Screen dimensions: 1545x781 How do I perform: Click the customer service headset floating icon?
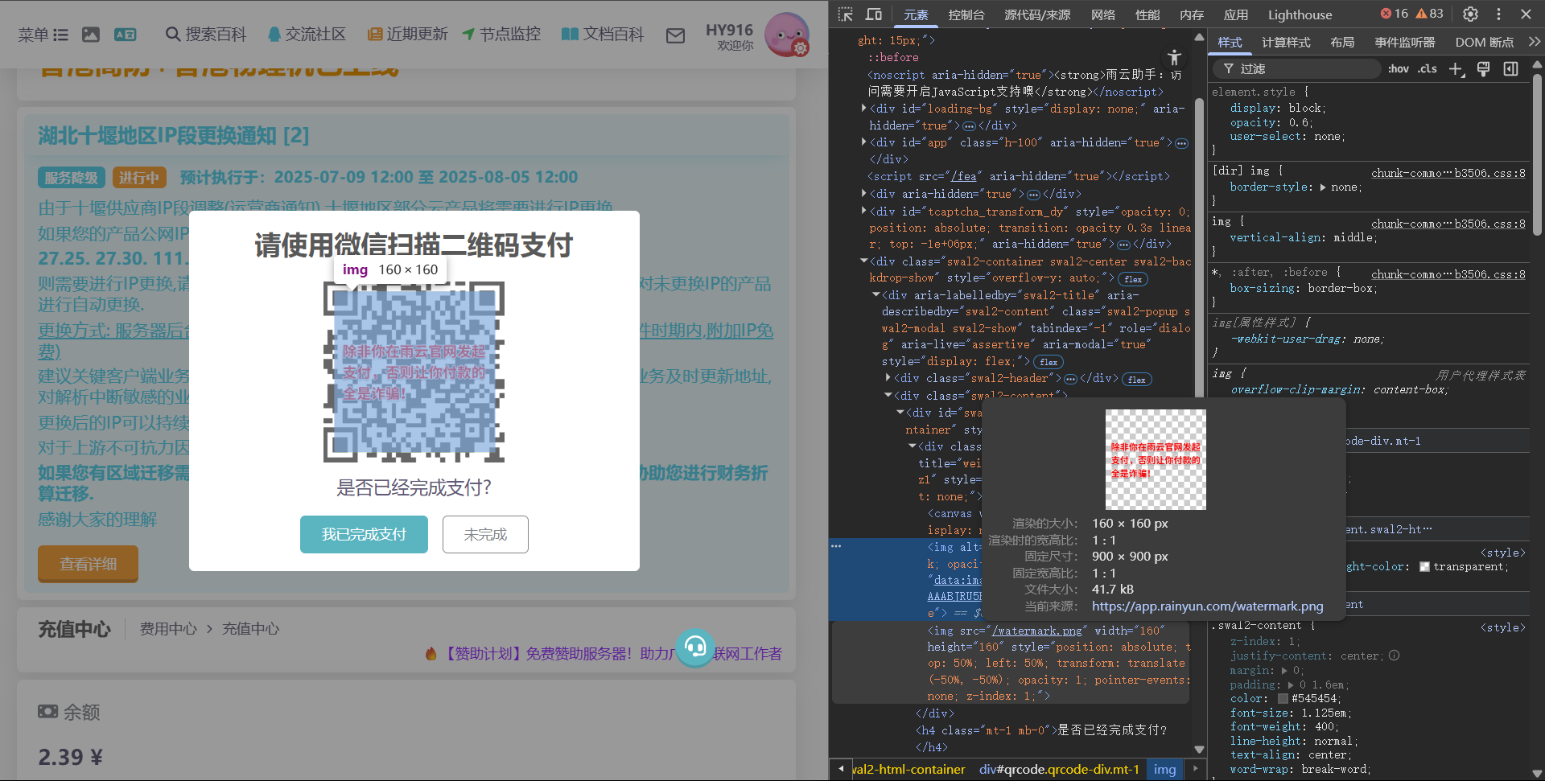coord(695,647)
